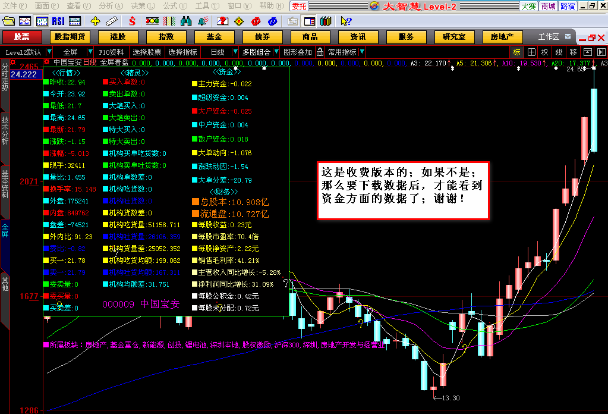Toggle the crosshair cursor button

[531, 52]
